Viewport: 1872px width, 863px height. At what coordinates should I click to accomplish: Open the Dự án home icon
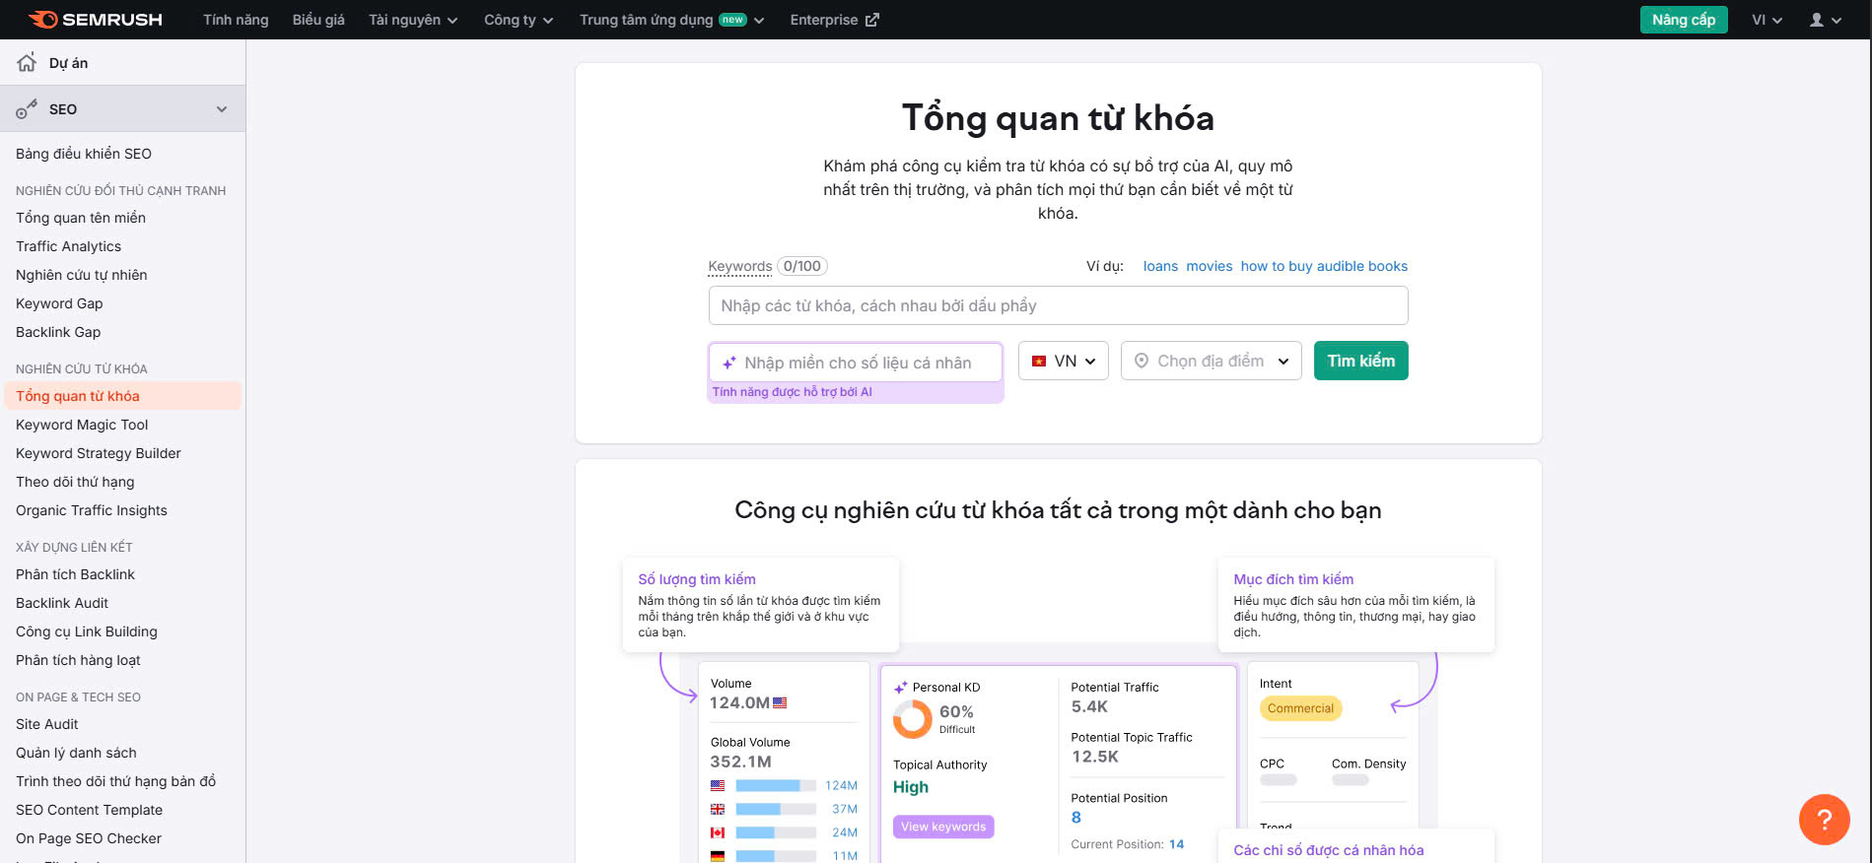point(27,63)
